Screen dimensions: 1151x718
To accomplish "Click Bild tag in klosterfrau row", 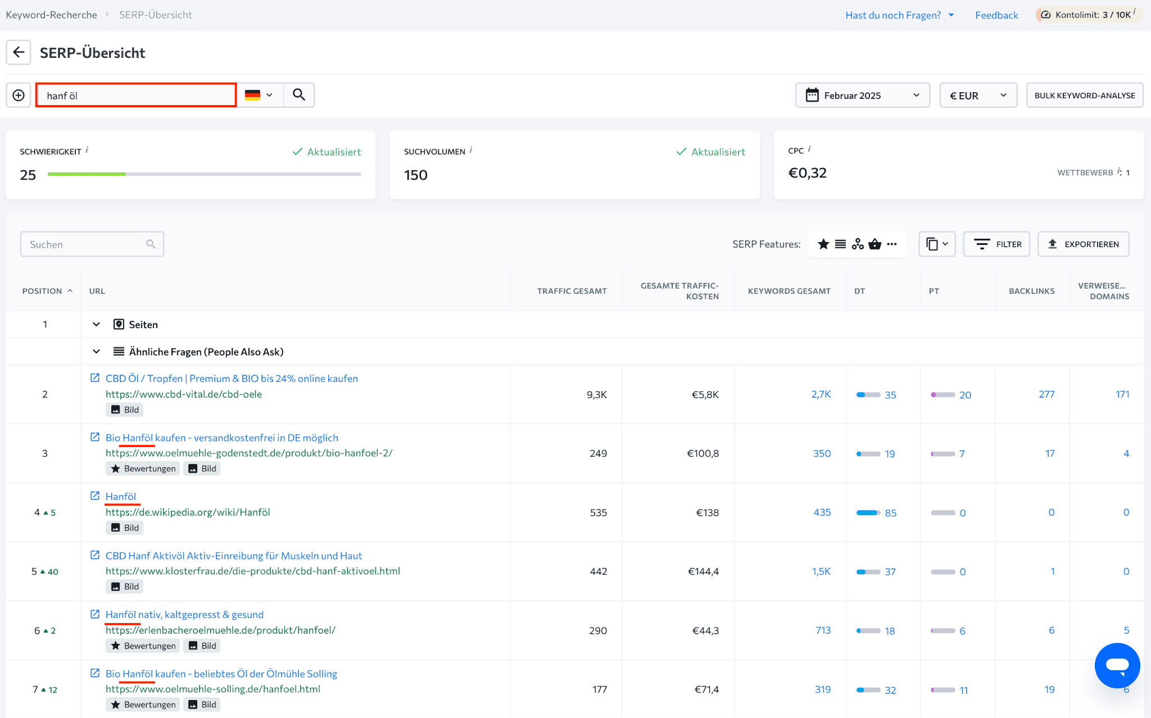I will click(x=124, y=586).
